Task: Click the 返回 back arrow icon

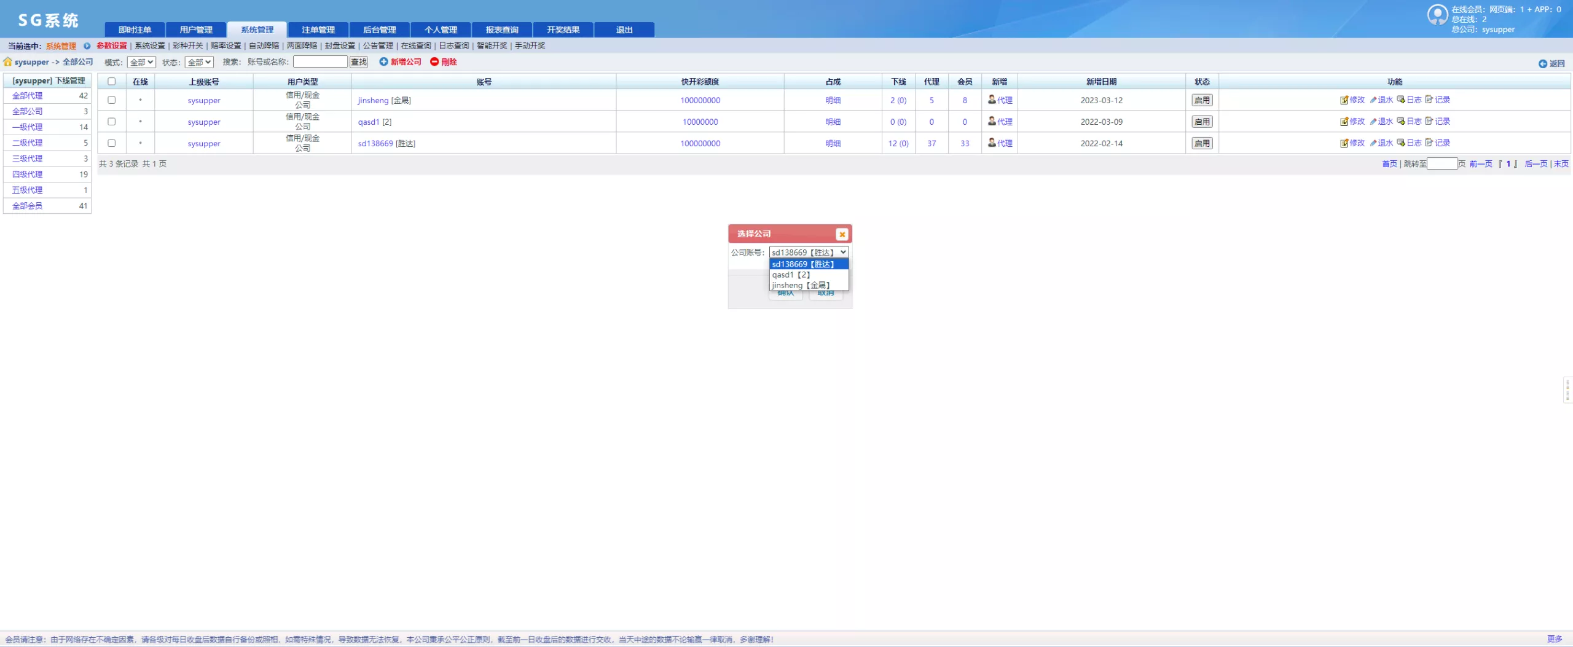Action: [1542, 64]
